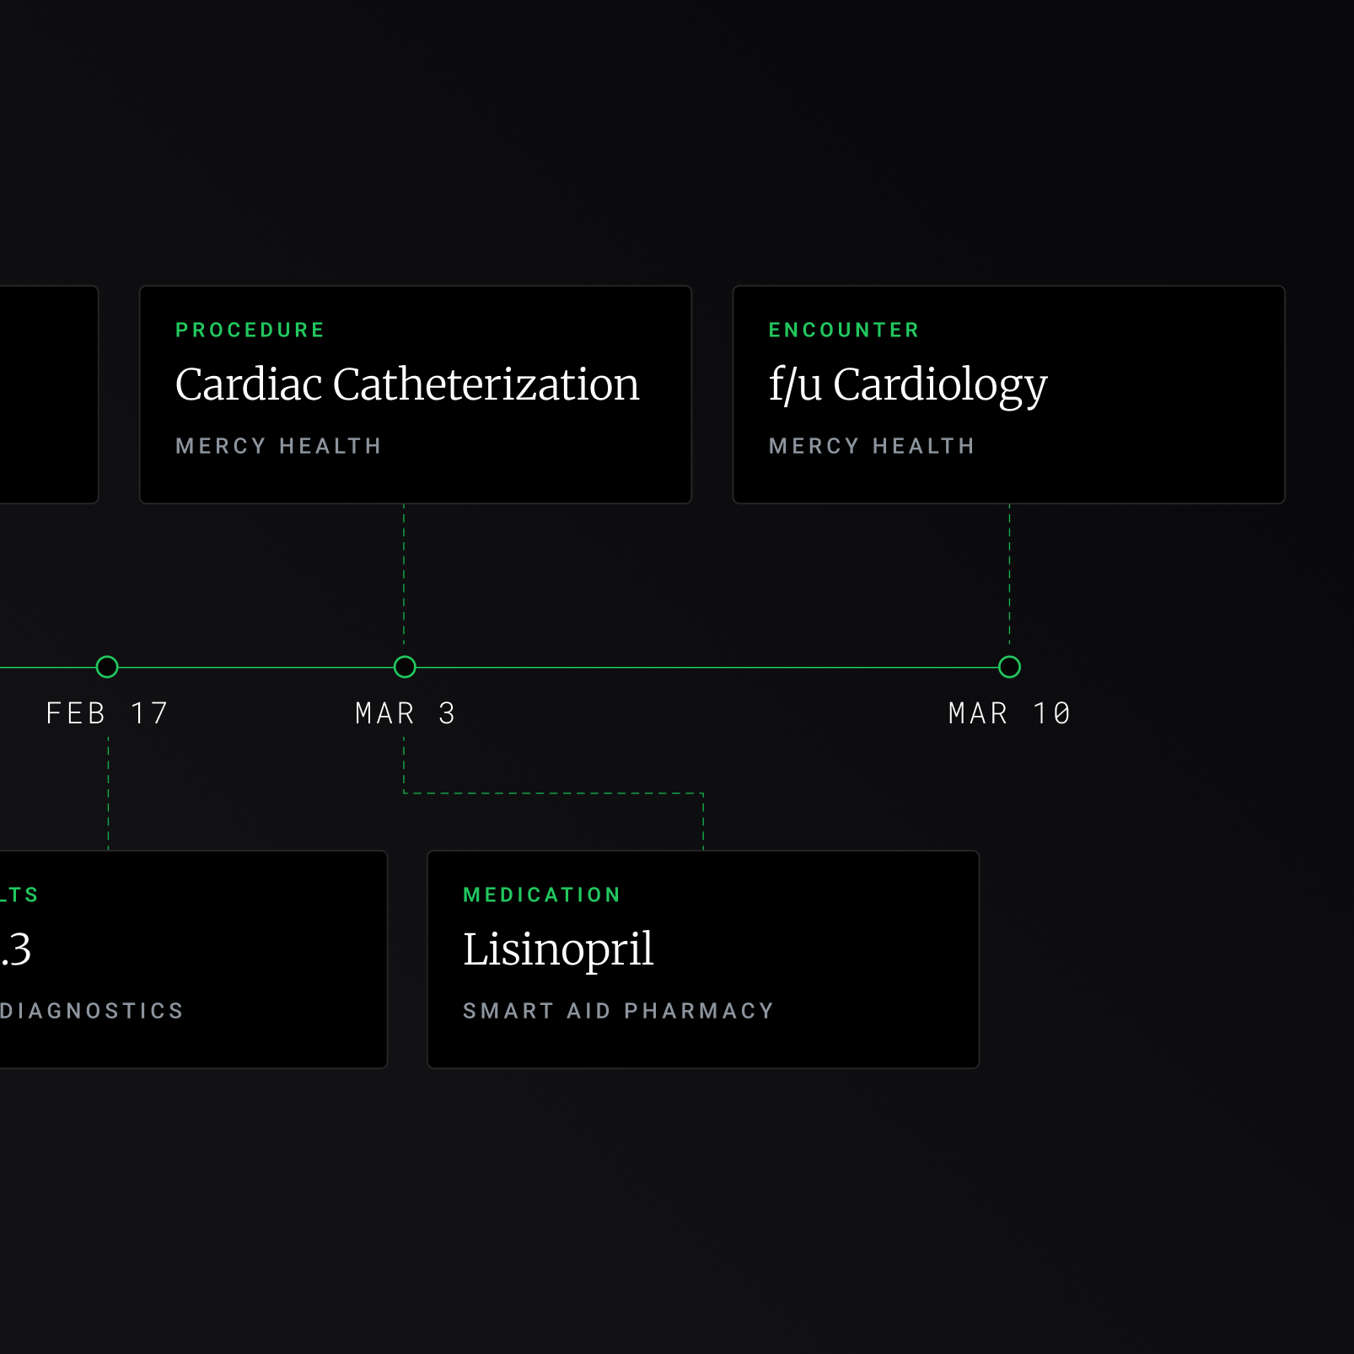Image resolution: width=1354 pixels, height=1354 pixels.
Task: Select the Mar 10 timeline marker circle
Action: 1009,667
